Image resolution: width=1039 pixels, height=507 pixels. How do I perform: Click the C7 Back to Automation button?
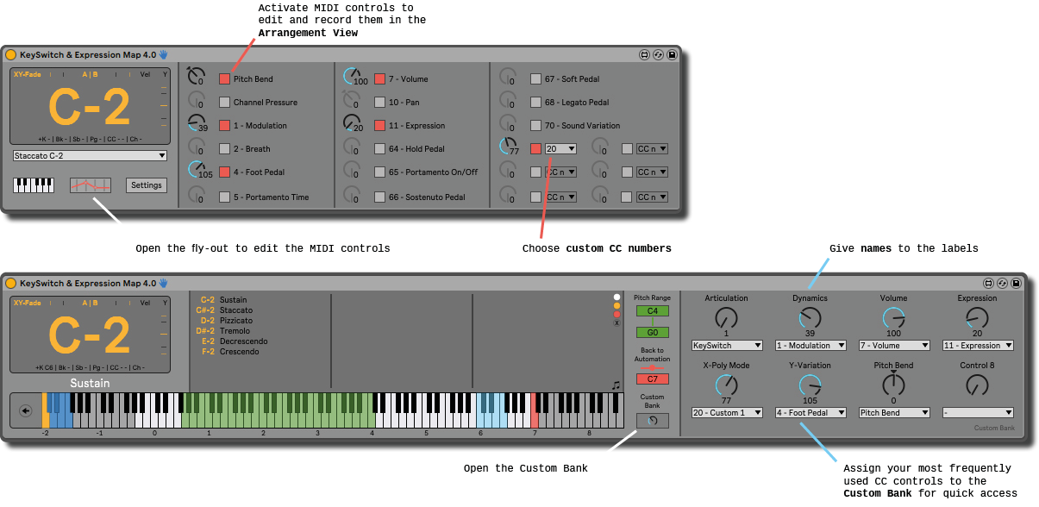652,379
